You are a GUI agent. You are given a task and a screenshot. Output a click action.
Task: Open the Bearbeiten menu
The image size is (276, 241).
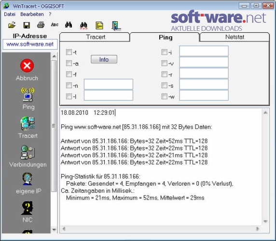[32, 14]
